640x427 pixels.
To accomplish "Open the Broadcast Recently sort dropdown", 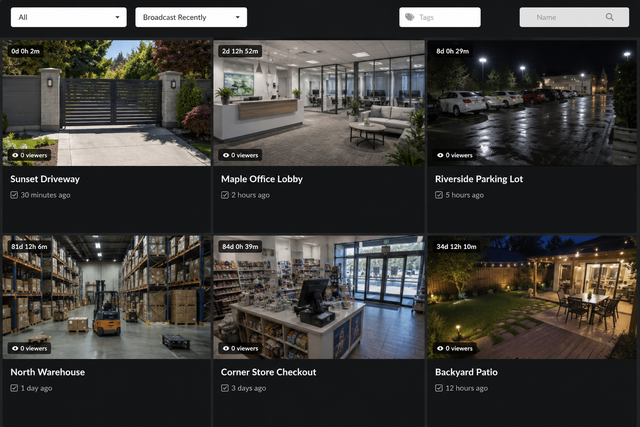I will click(x=191, y=17).
